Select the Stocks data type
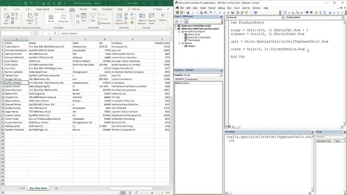This screenshot has height=195, width=347. [x=51, y=18]
